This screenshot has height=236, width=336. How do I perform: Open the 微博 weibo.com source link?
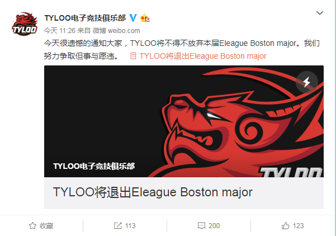[116, 30]
